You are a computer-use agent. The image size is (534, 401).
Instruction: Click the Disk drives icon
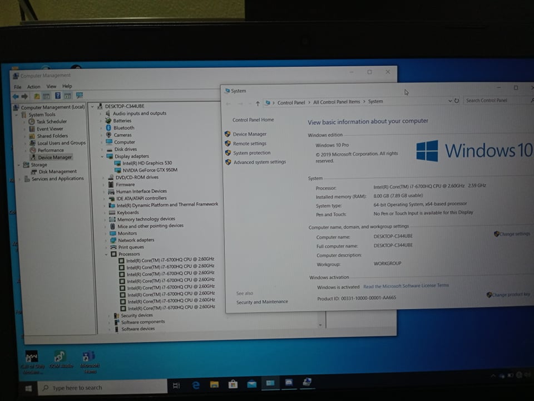pyautogui.click(x=110, y=150)
